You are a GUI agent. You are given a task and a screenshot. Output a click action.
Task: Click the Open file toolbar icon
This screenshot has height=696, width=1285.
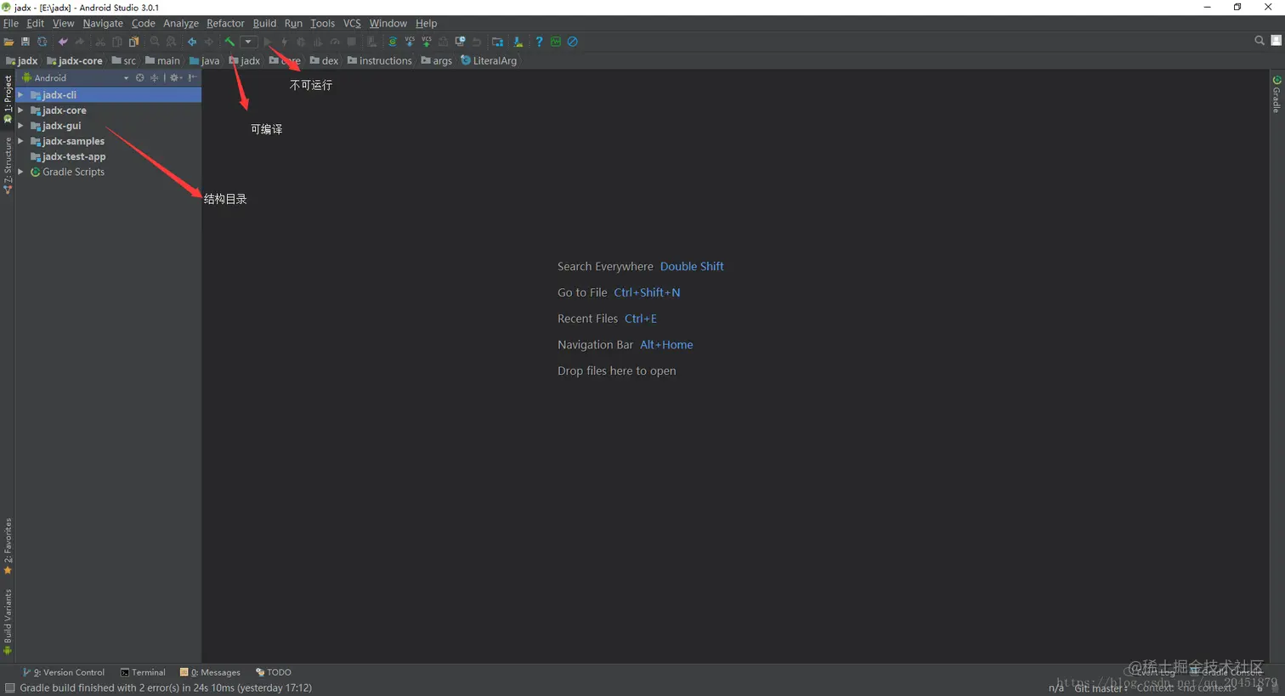[x=8, y=42]
